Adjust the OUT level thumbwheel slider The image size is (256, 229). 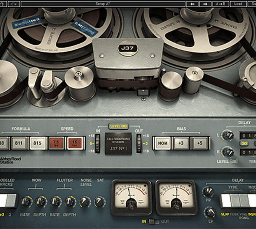(139, 143)
